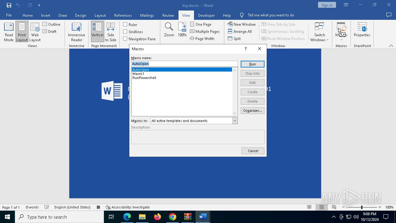Switch to the Layout tab
This screenshot has width=396, height=223.
point(100,15)
